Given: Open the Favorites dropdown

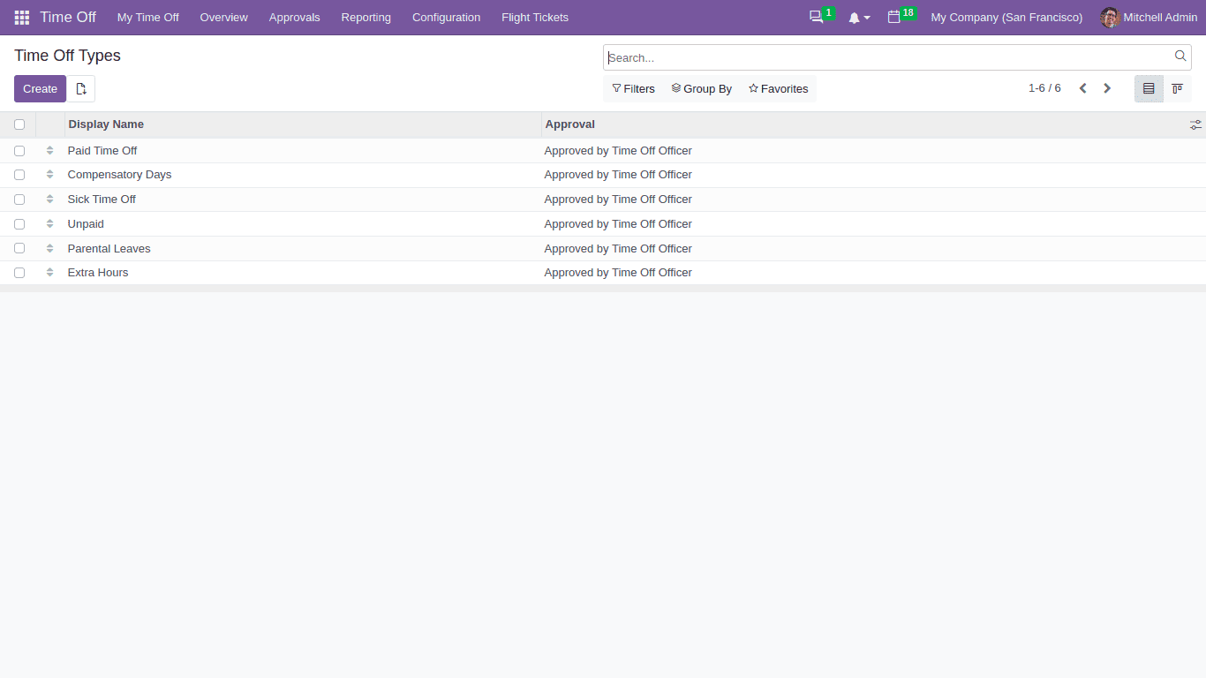Looking at the screenshot, I should [778, 88].
